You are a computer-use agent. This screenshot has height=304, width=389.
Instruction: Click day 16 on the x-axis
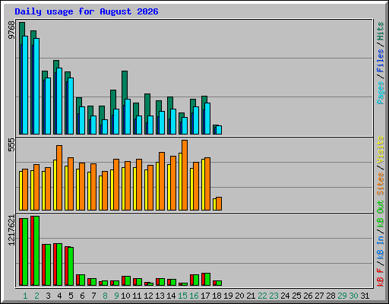[194, 296]
